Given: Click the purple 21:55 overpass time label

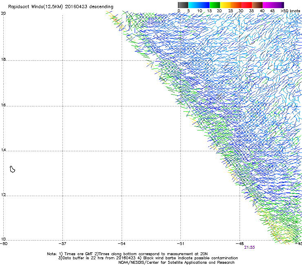Looking at the screenshot, I should 249,247.
